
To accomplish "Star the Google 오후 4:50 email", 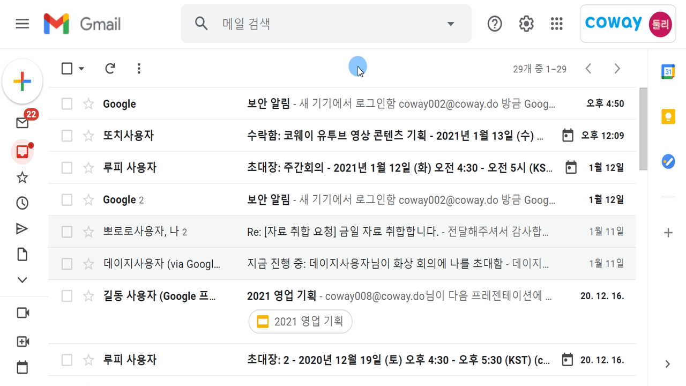I will (x=88, y=103).
